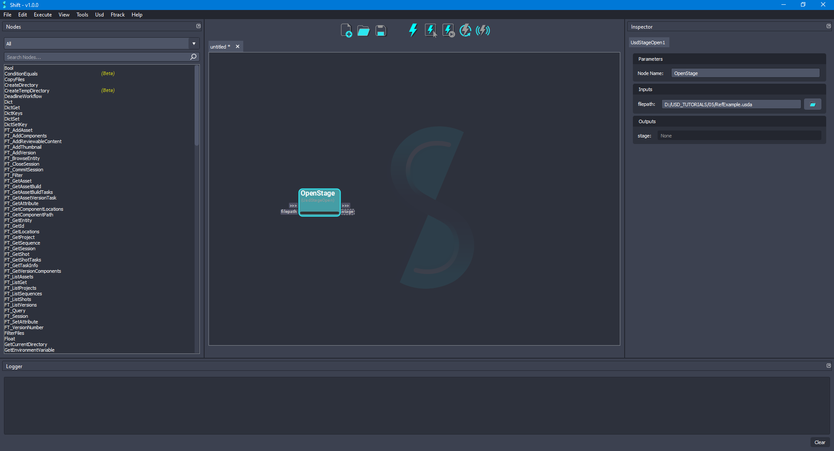Open the Execute menu
This screenshot has height=451, width=834.
coord(43,15)
